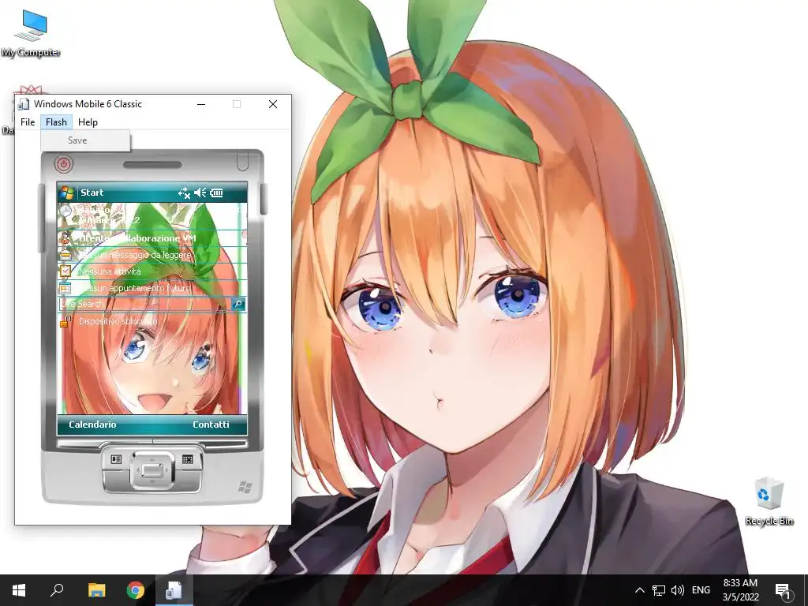The width and height of the screenshot is (808, 606).
Task: Select the Recycle Bin desktop icon
Action: [x=769, y=501]
